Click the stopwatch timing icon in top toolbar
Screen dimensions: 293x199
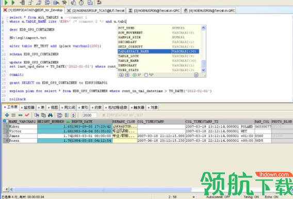(82, 3)
